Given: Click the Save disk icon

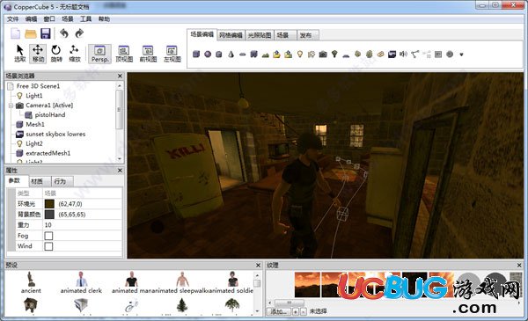Looking at the screenshot, I should click(x=46, y=33).
